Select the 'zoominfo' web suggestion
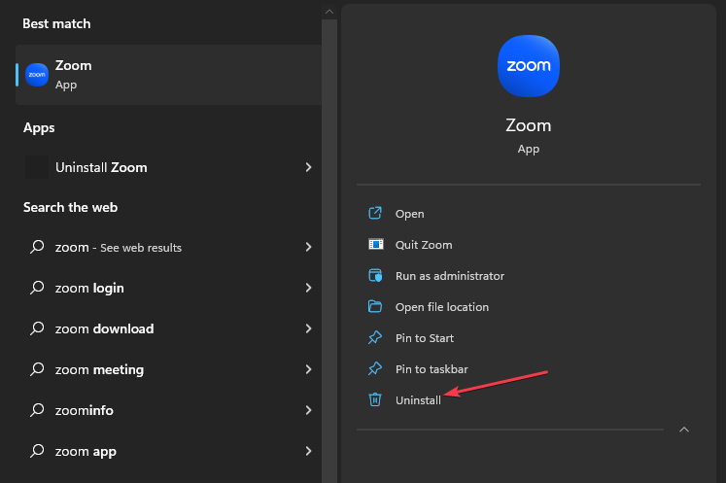Screen dimensions: 726x483 [168, 410]
